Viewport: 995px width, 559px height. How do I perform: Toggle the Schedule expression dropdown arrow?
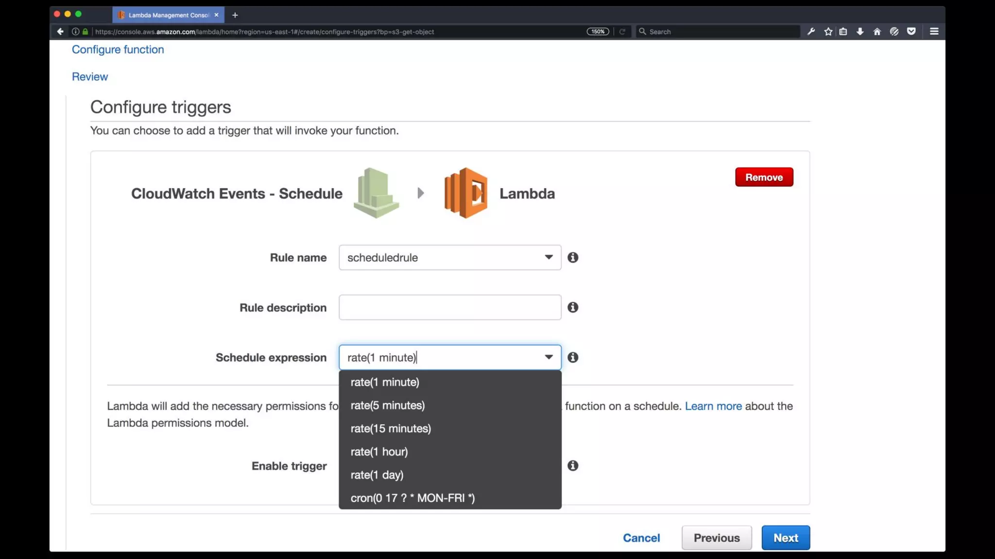pyautogui.click(x=549, y=358)
